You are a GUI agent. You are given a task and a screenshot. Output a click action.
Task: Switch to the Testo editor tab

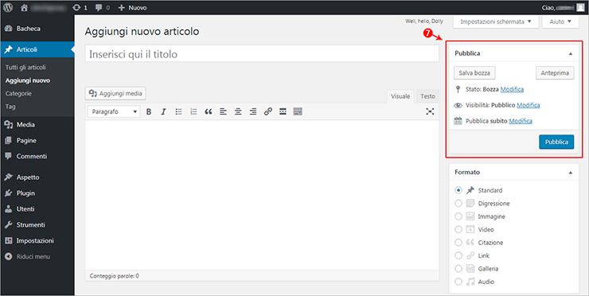pos(427,96)
